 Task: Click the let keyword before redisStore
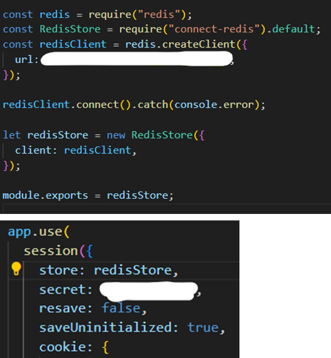12,135
